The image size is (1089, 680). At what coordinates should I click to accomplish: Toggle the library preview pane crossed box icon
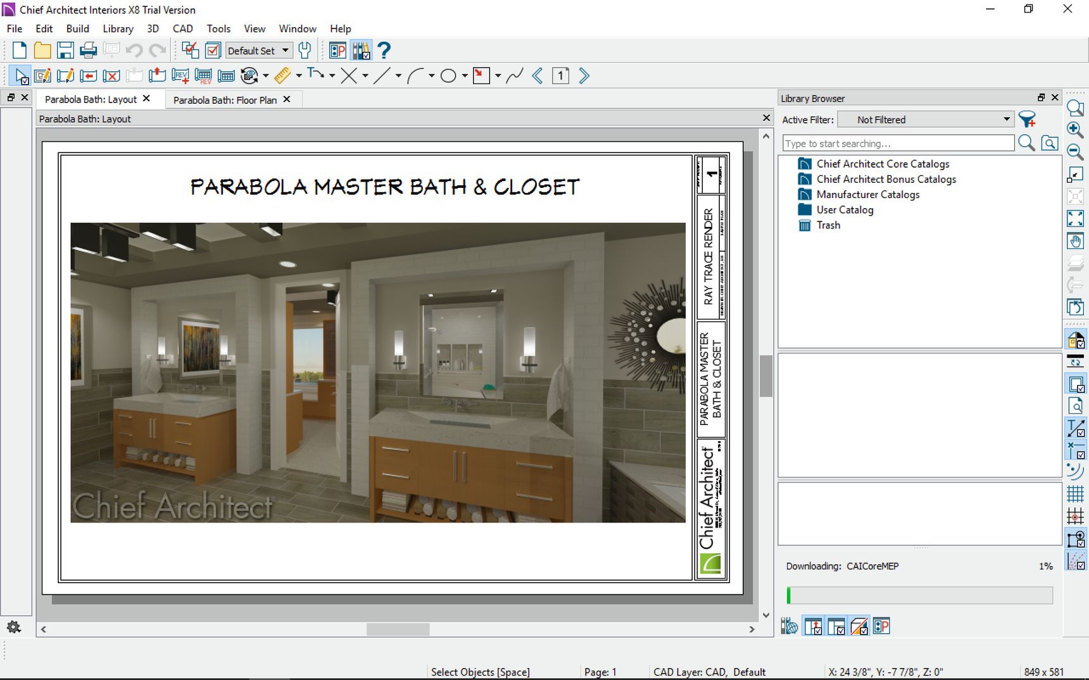click(859, 626)
